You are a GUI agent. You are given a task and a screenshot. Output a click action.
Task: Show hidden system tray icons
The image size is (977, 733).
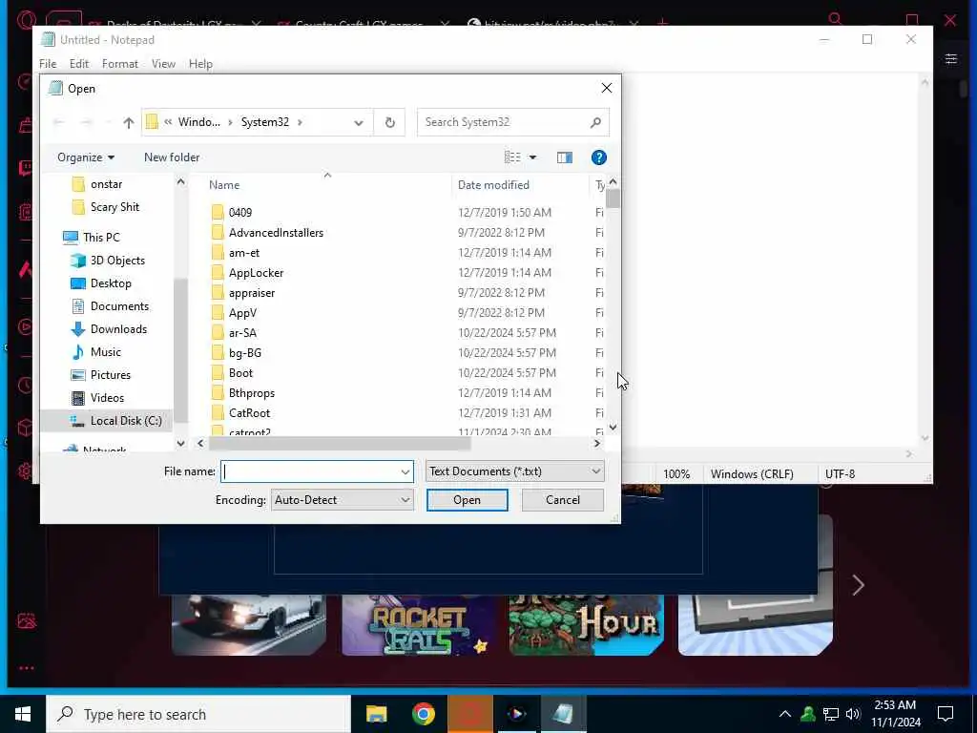785,714
